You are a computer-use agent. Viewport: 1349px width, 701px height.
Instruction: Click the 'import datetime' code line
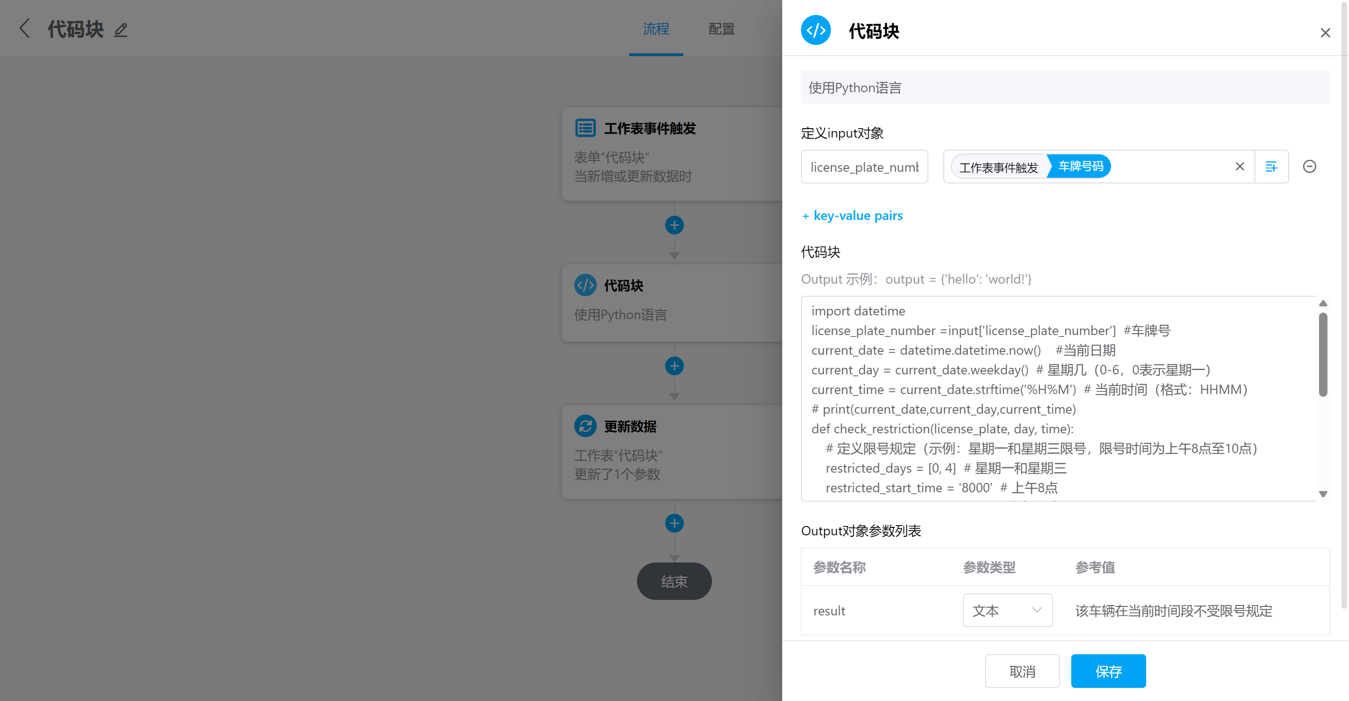858,311
